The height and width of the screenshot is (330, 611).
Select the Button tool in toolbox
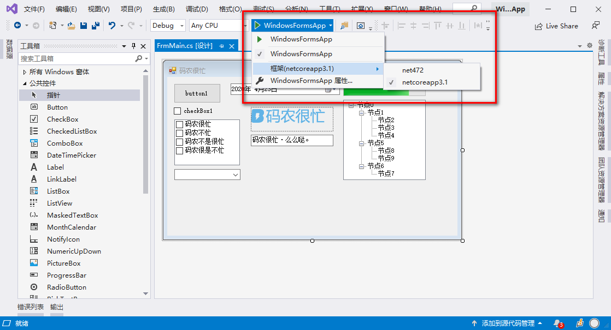79,107
